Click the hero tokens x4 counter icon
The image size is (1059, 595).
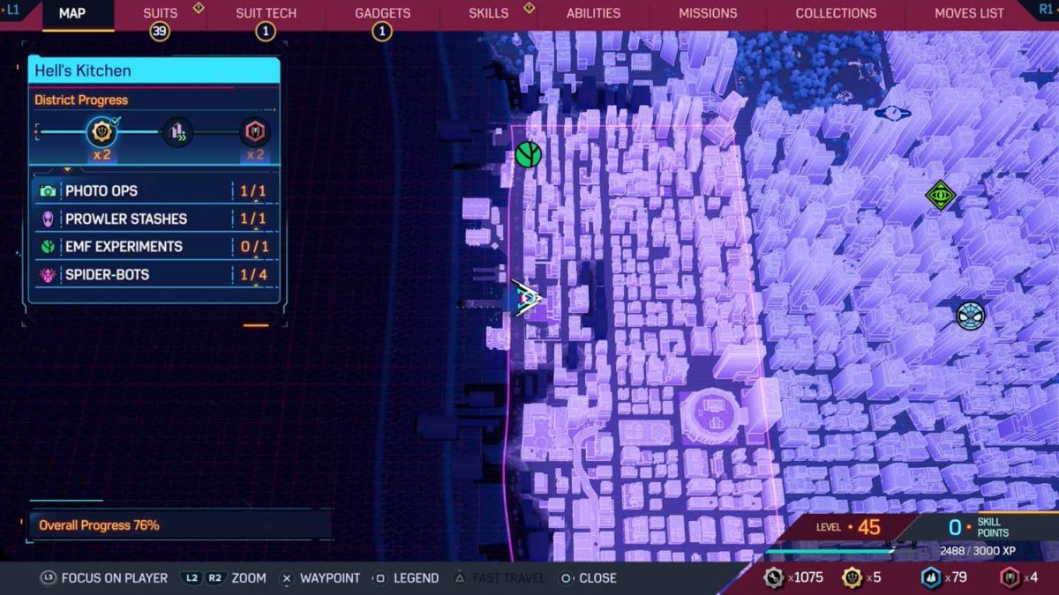click(1010, 577)
